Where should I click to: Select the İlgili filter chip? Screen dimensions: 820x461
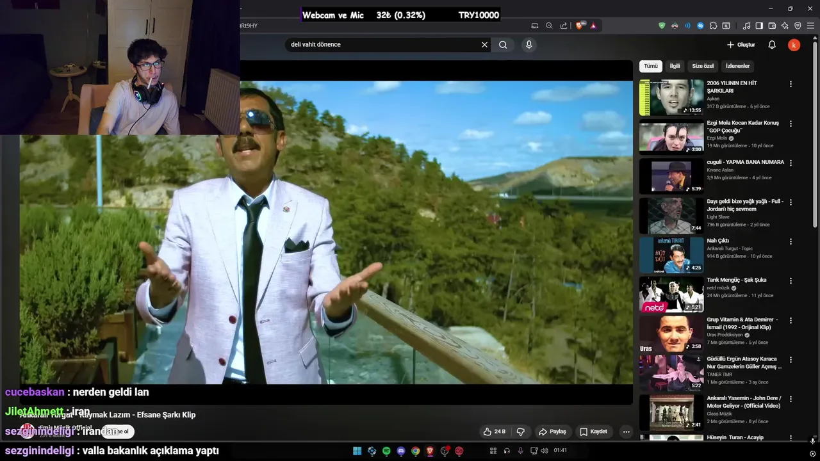pos(675,66)
